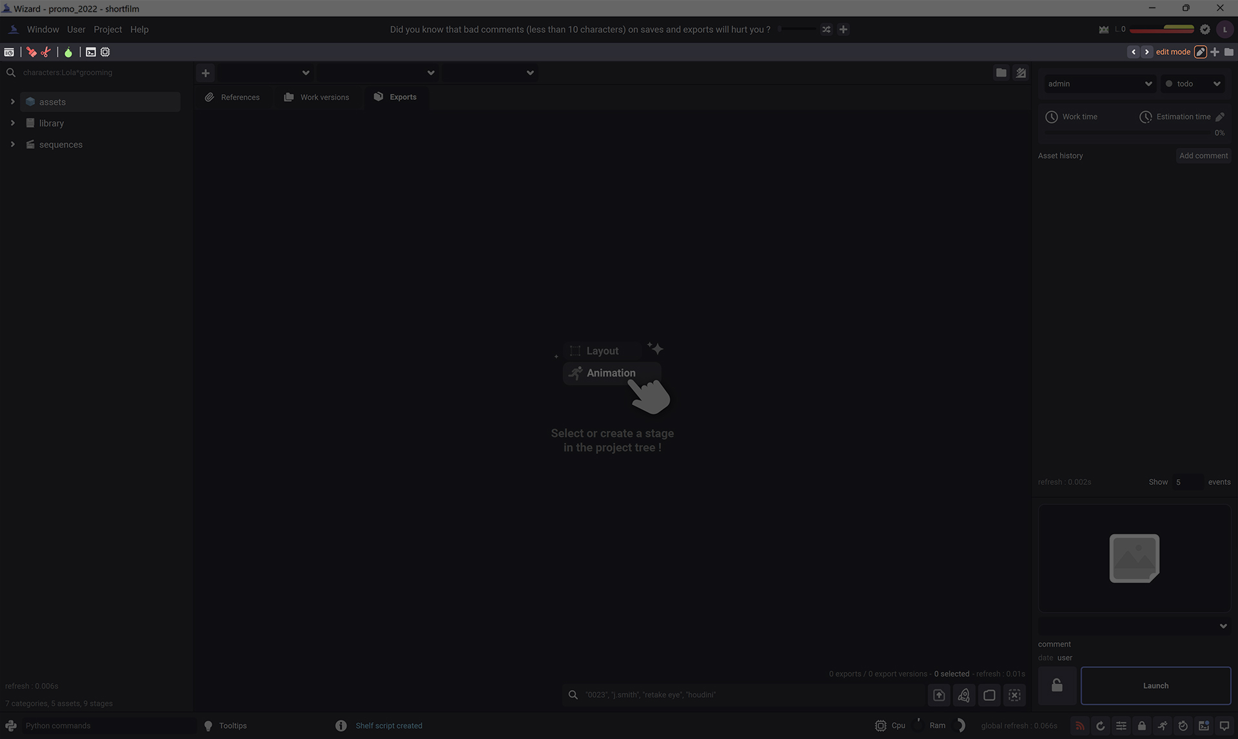Click the red paintbrush shelf tool

click(31, 52)
